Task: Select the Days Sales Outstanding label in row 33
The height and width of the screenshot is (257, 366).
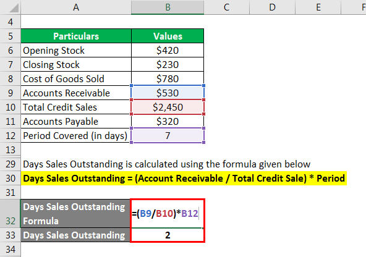Action: tap(75, 235)
